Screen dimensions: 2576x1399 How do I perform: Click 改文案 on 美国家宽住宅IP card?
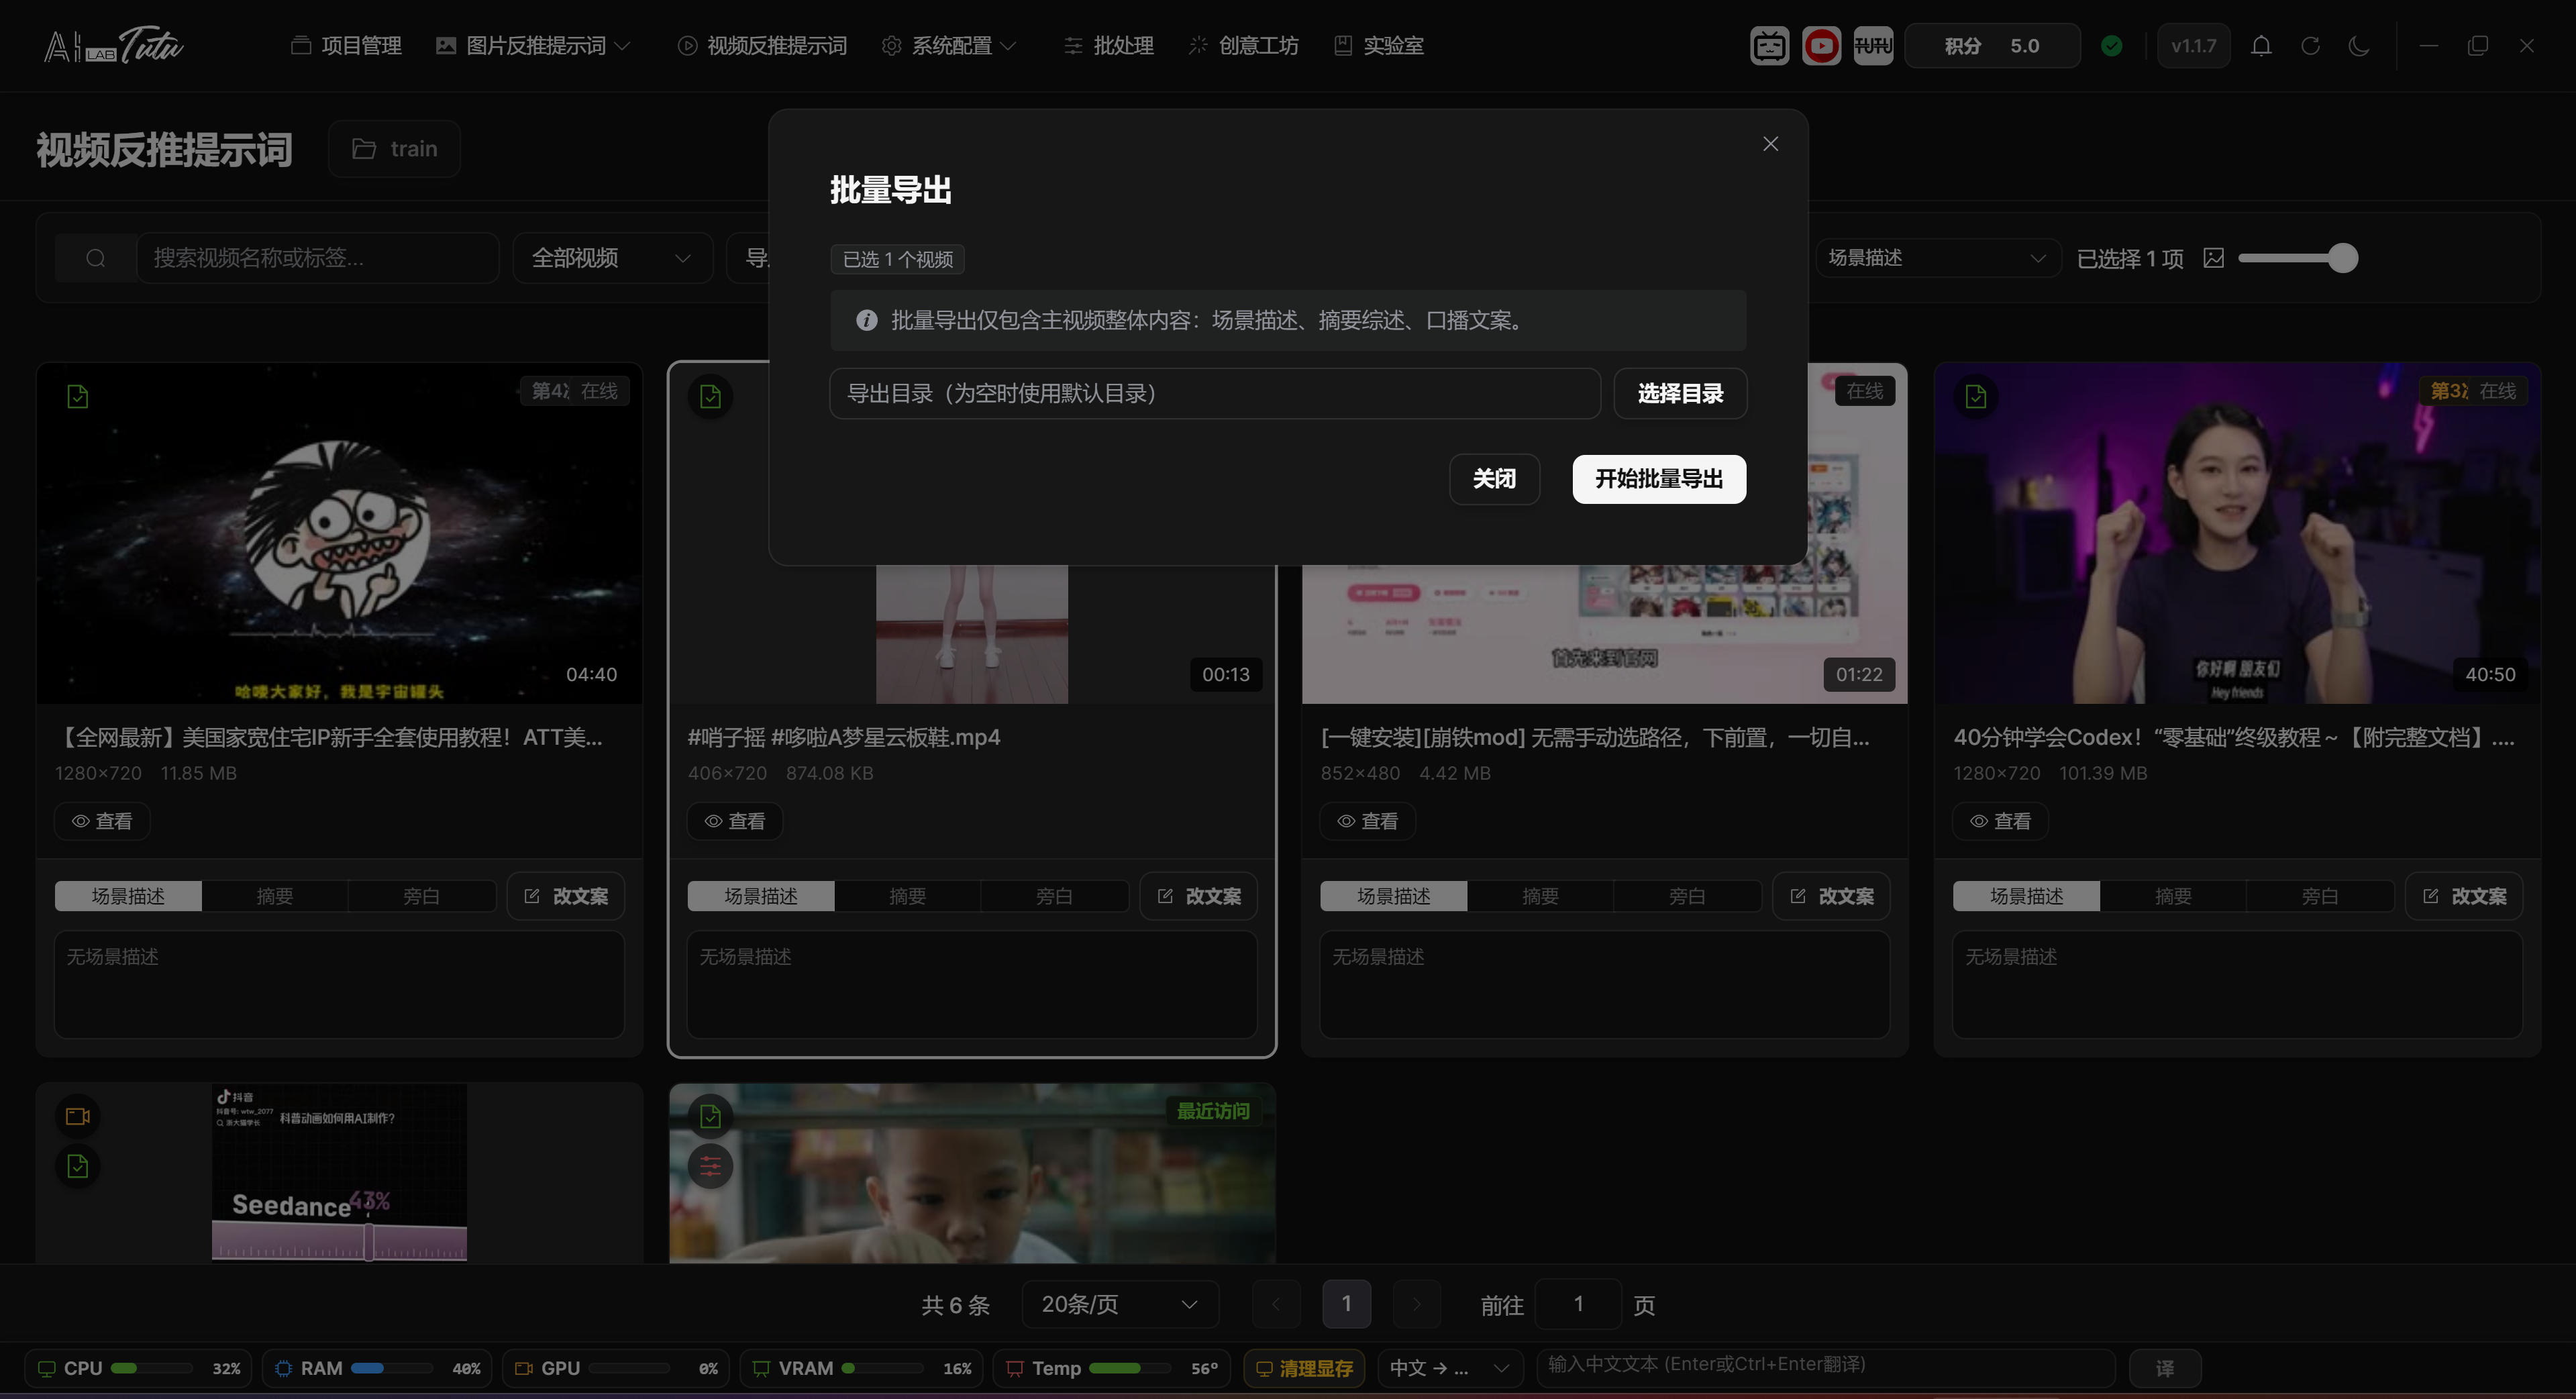(x=566, y=896)
